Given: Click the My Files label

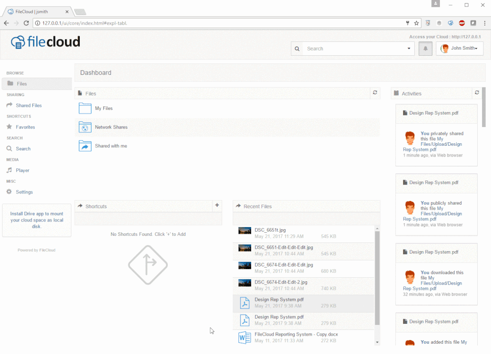Looking at the screenshot, I should 104,108.
